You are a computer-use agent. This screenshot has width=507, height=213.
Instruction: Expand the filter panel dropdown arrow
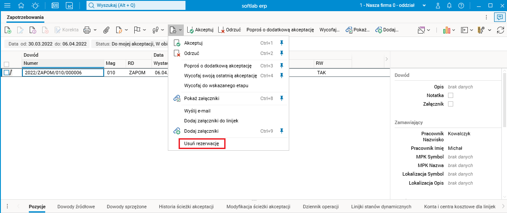click(x=428, y=30)
